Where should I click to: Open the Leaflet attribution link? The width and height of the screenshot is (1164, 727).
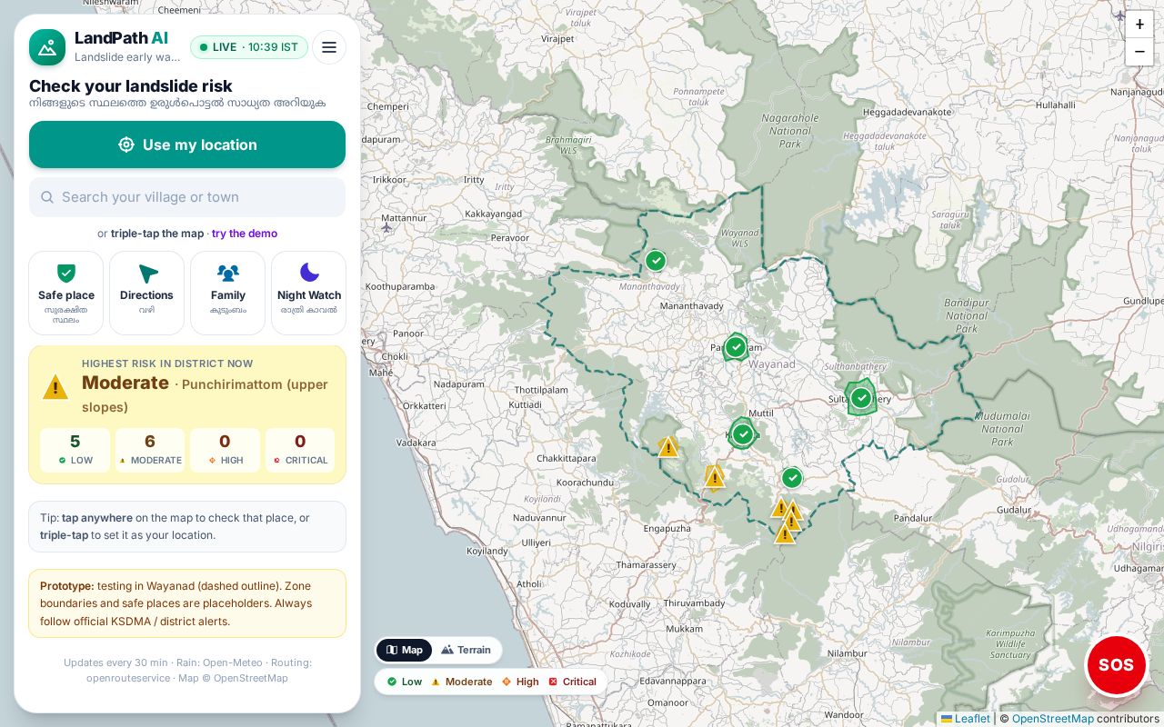click(966, 718)
